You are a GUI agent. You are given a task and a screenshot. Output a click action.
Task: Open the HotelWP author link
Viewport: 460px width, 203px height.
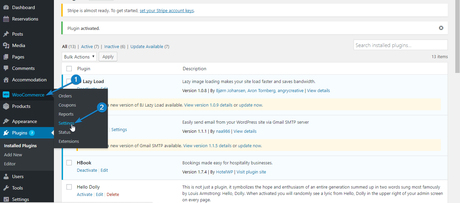[224, 172]
